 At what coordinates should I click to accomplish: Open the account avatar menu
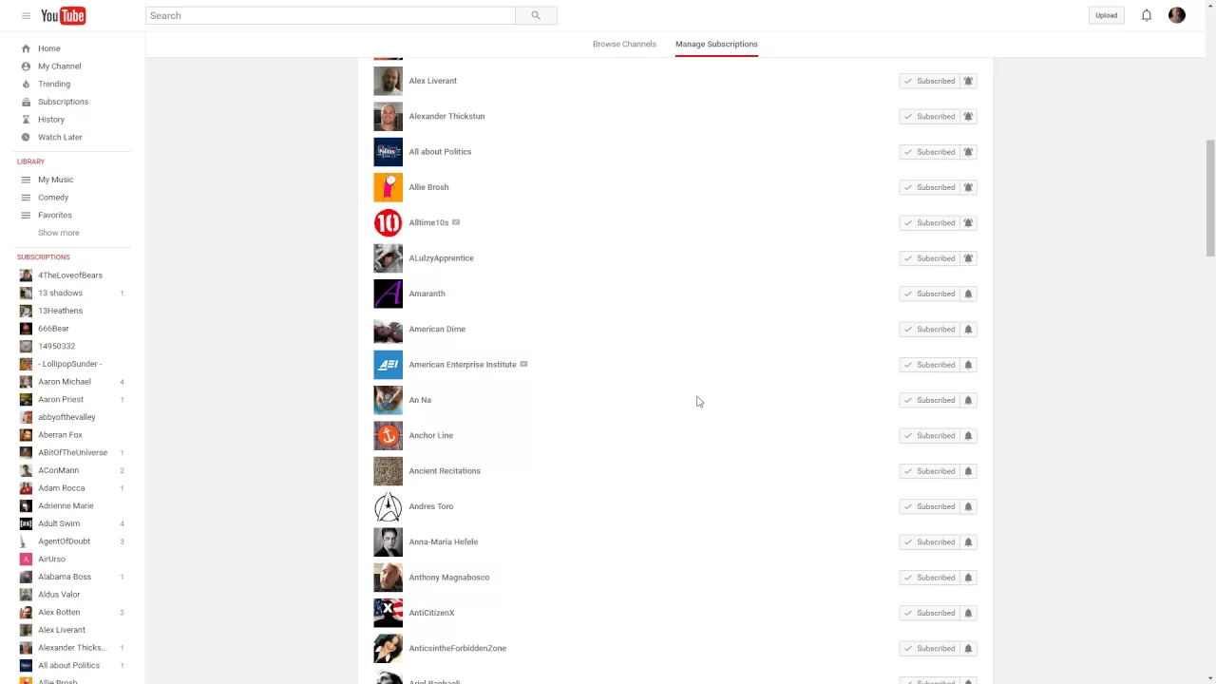[1177, 15]
